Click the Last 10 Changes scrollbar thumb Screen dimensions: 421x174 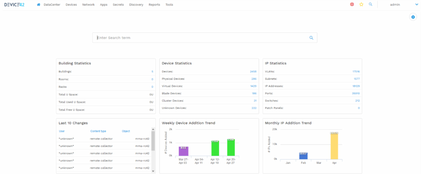click(153, 141)
